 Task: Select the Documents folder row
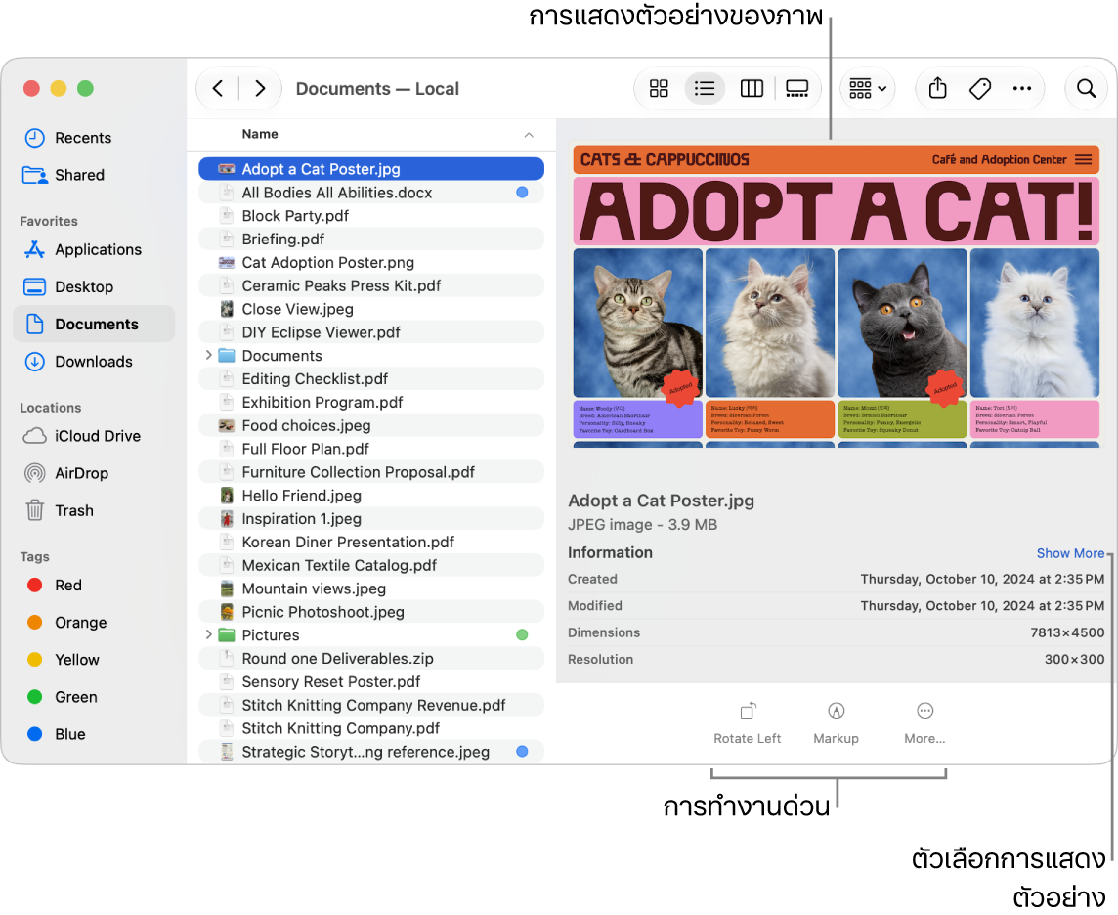(x=370, y=355)
